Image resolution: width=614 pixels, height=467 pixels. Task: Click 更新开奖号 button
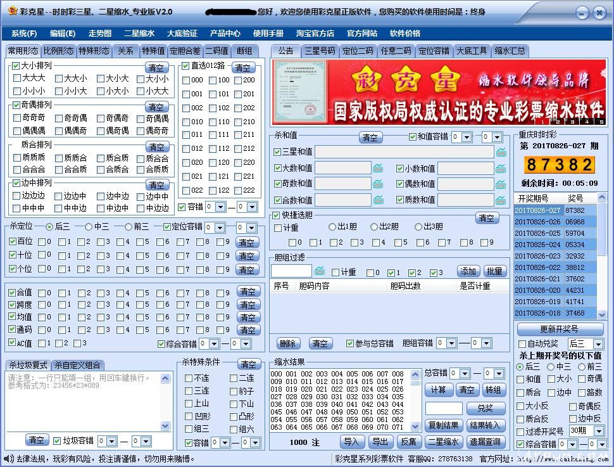coord(560,329)
